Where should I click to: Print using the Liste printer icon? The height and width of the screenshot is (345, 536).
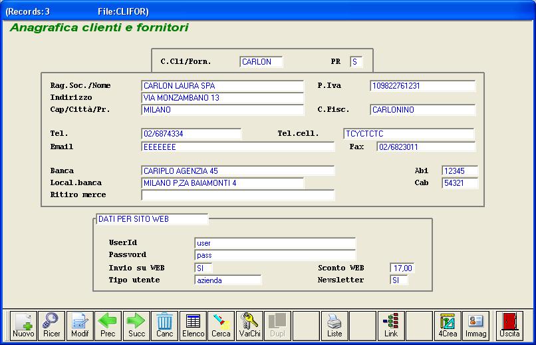click(335, 325)
